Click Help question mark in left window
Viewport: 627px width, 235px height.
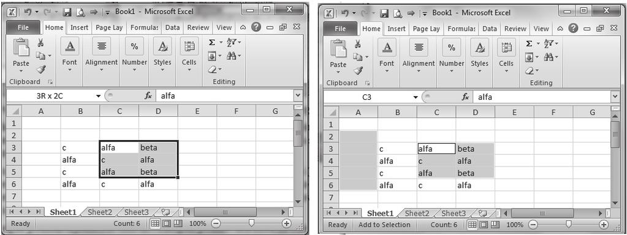(x=256, y=27)
